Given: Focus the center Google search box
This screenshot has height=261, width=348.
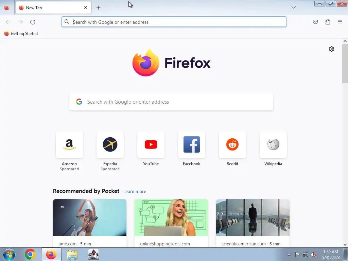Looking at the screenshot, I should (171, 102).
